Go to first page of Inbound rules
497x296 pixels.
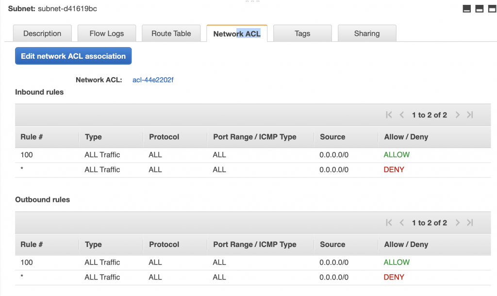pos(389,115)
